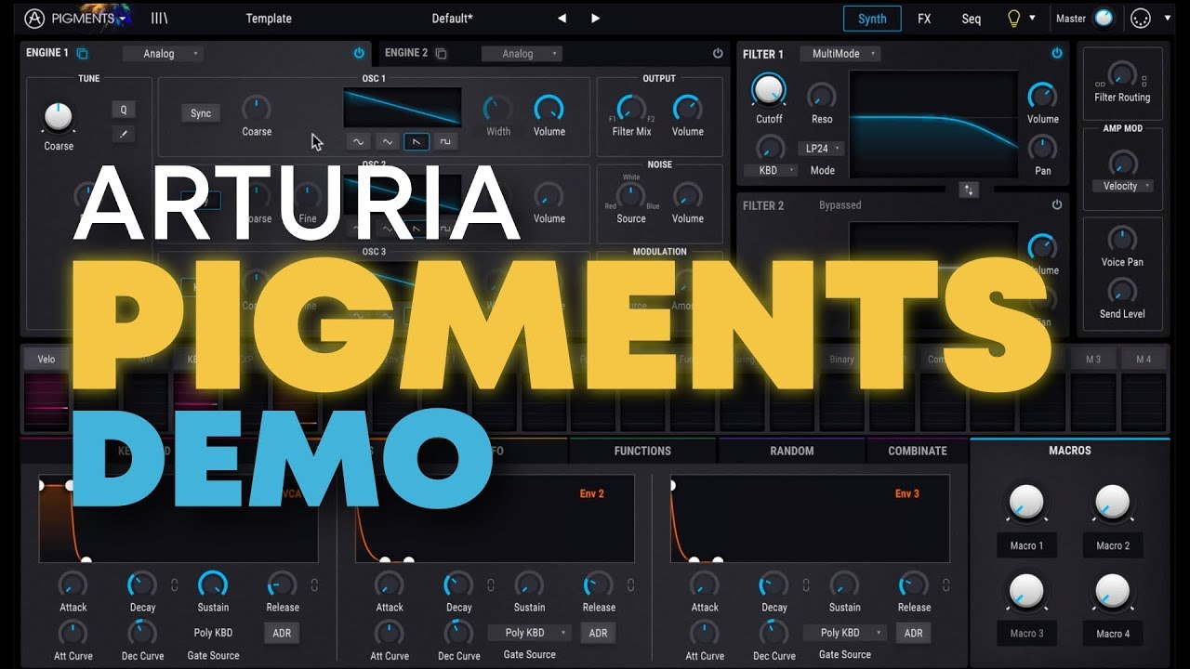
Task: Click the fine tune pencil icon below Q
Action: point(123,134)
